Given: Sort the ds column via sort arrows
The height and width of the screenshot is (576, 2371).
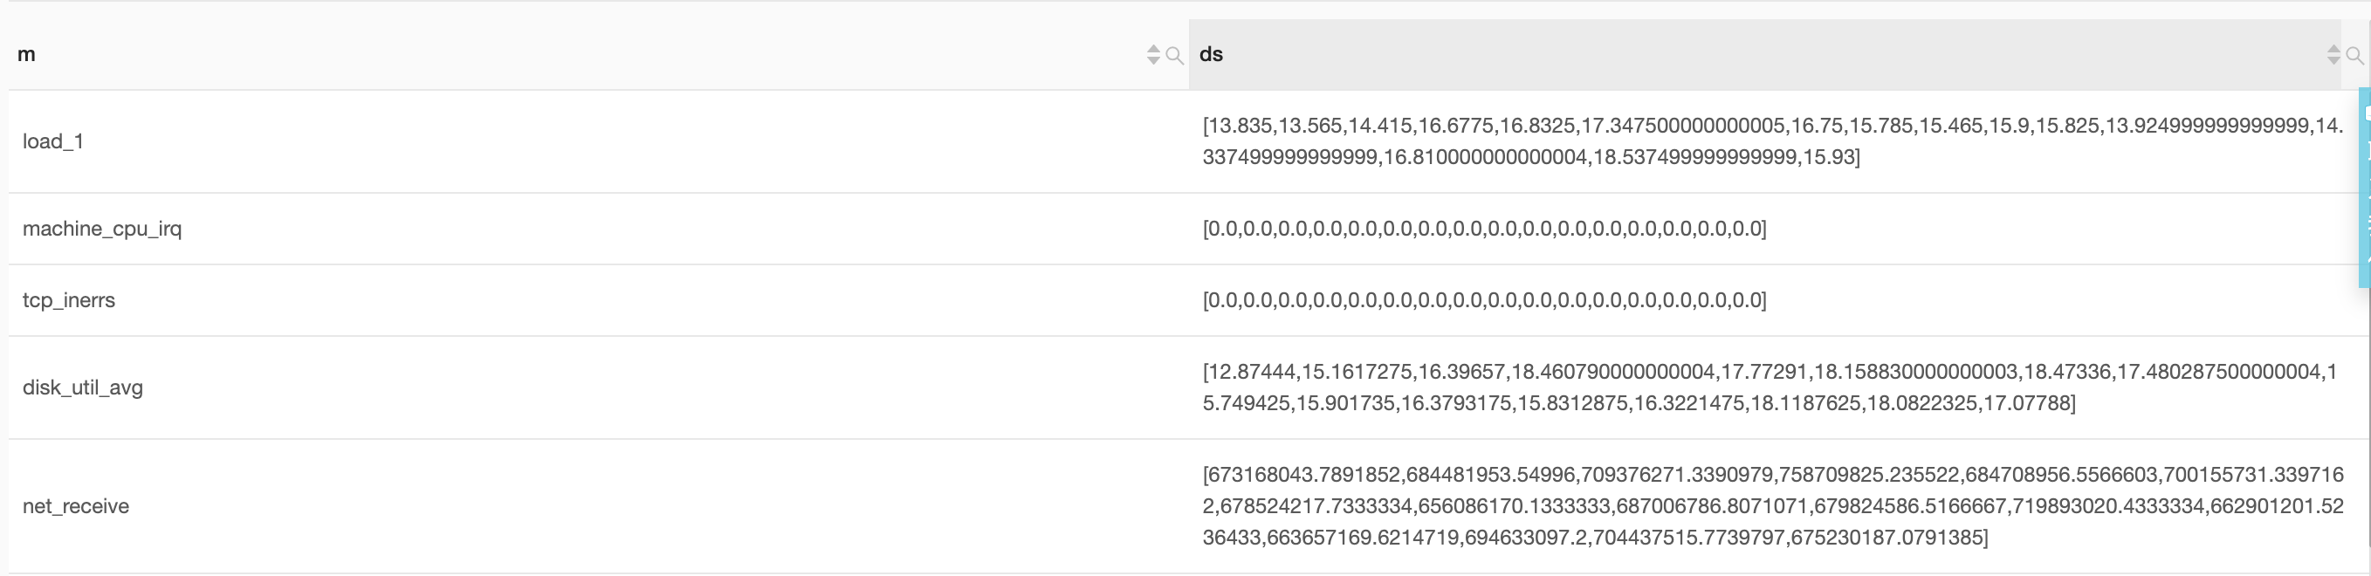Looking at the screenshot, I should pos(2333,55).
